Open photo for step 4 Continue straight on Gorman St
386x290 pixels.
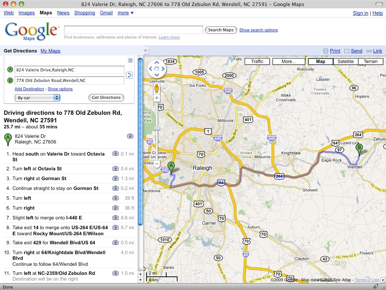pos(115,188)
